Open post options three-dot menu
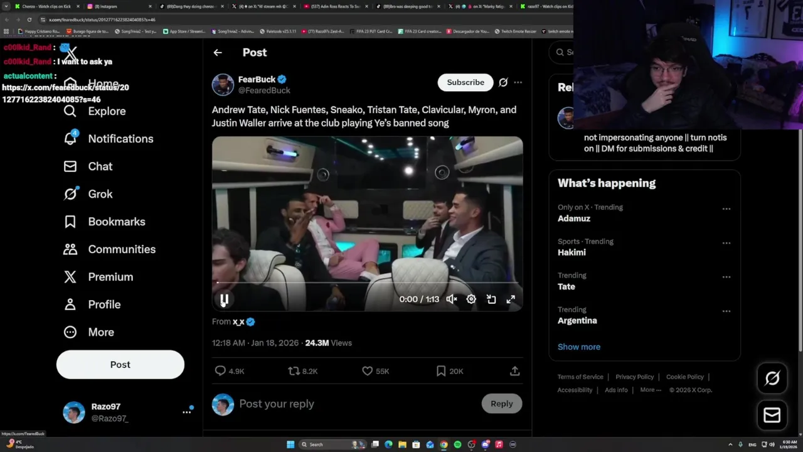 pos(518,82)
